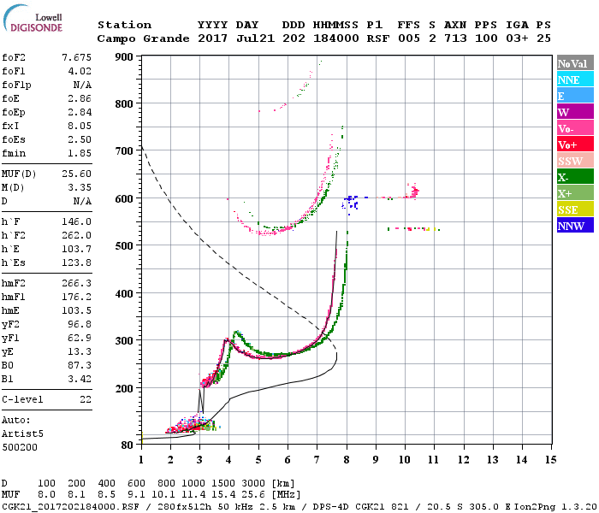Click the pink echo cluster near 10 MHz
Image resolution: width=599 pixels, height=513 pixels.
pos(413,191)
